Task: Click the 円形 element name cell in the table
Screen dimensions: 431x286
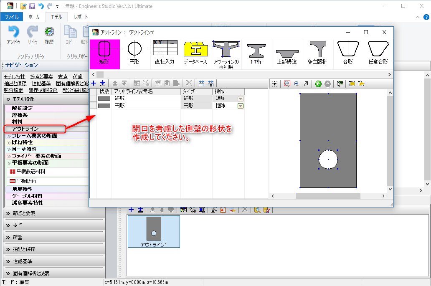Action: click(x=146, y=106)
